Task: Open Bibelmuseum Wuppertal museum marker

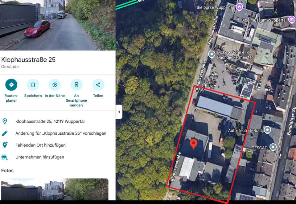Action: point(291,20)
